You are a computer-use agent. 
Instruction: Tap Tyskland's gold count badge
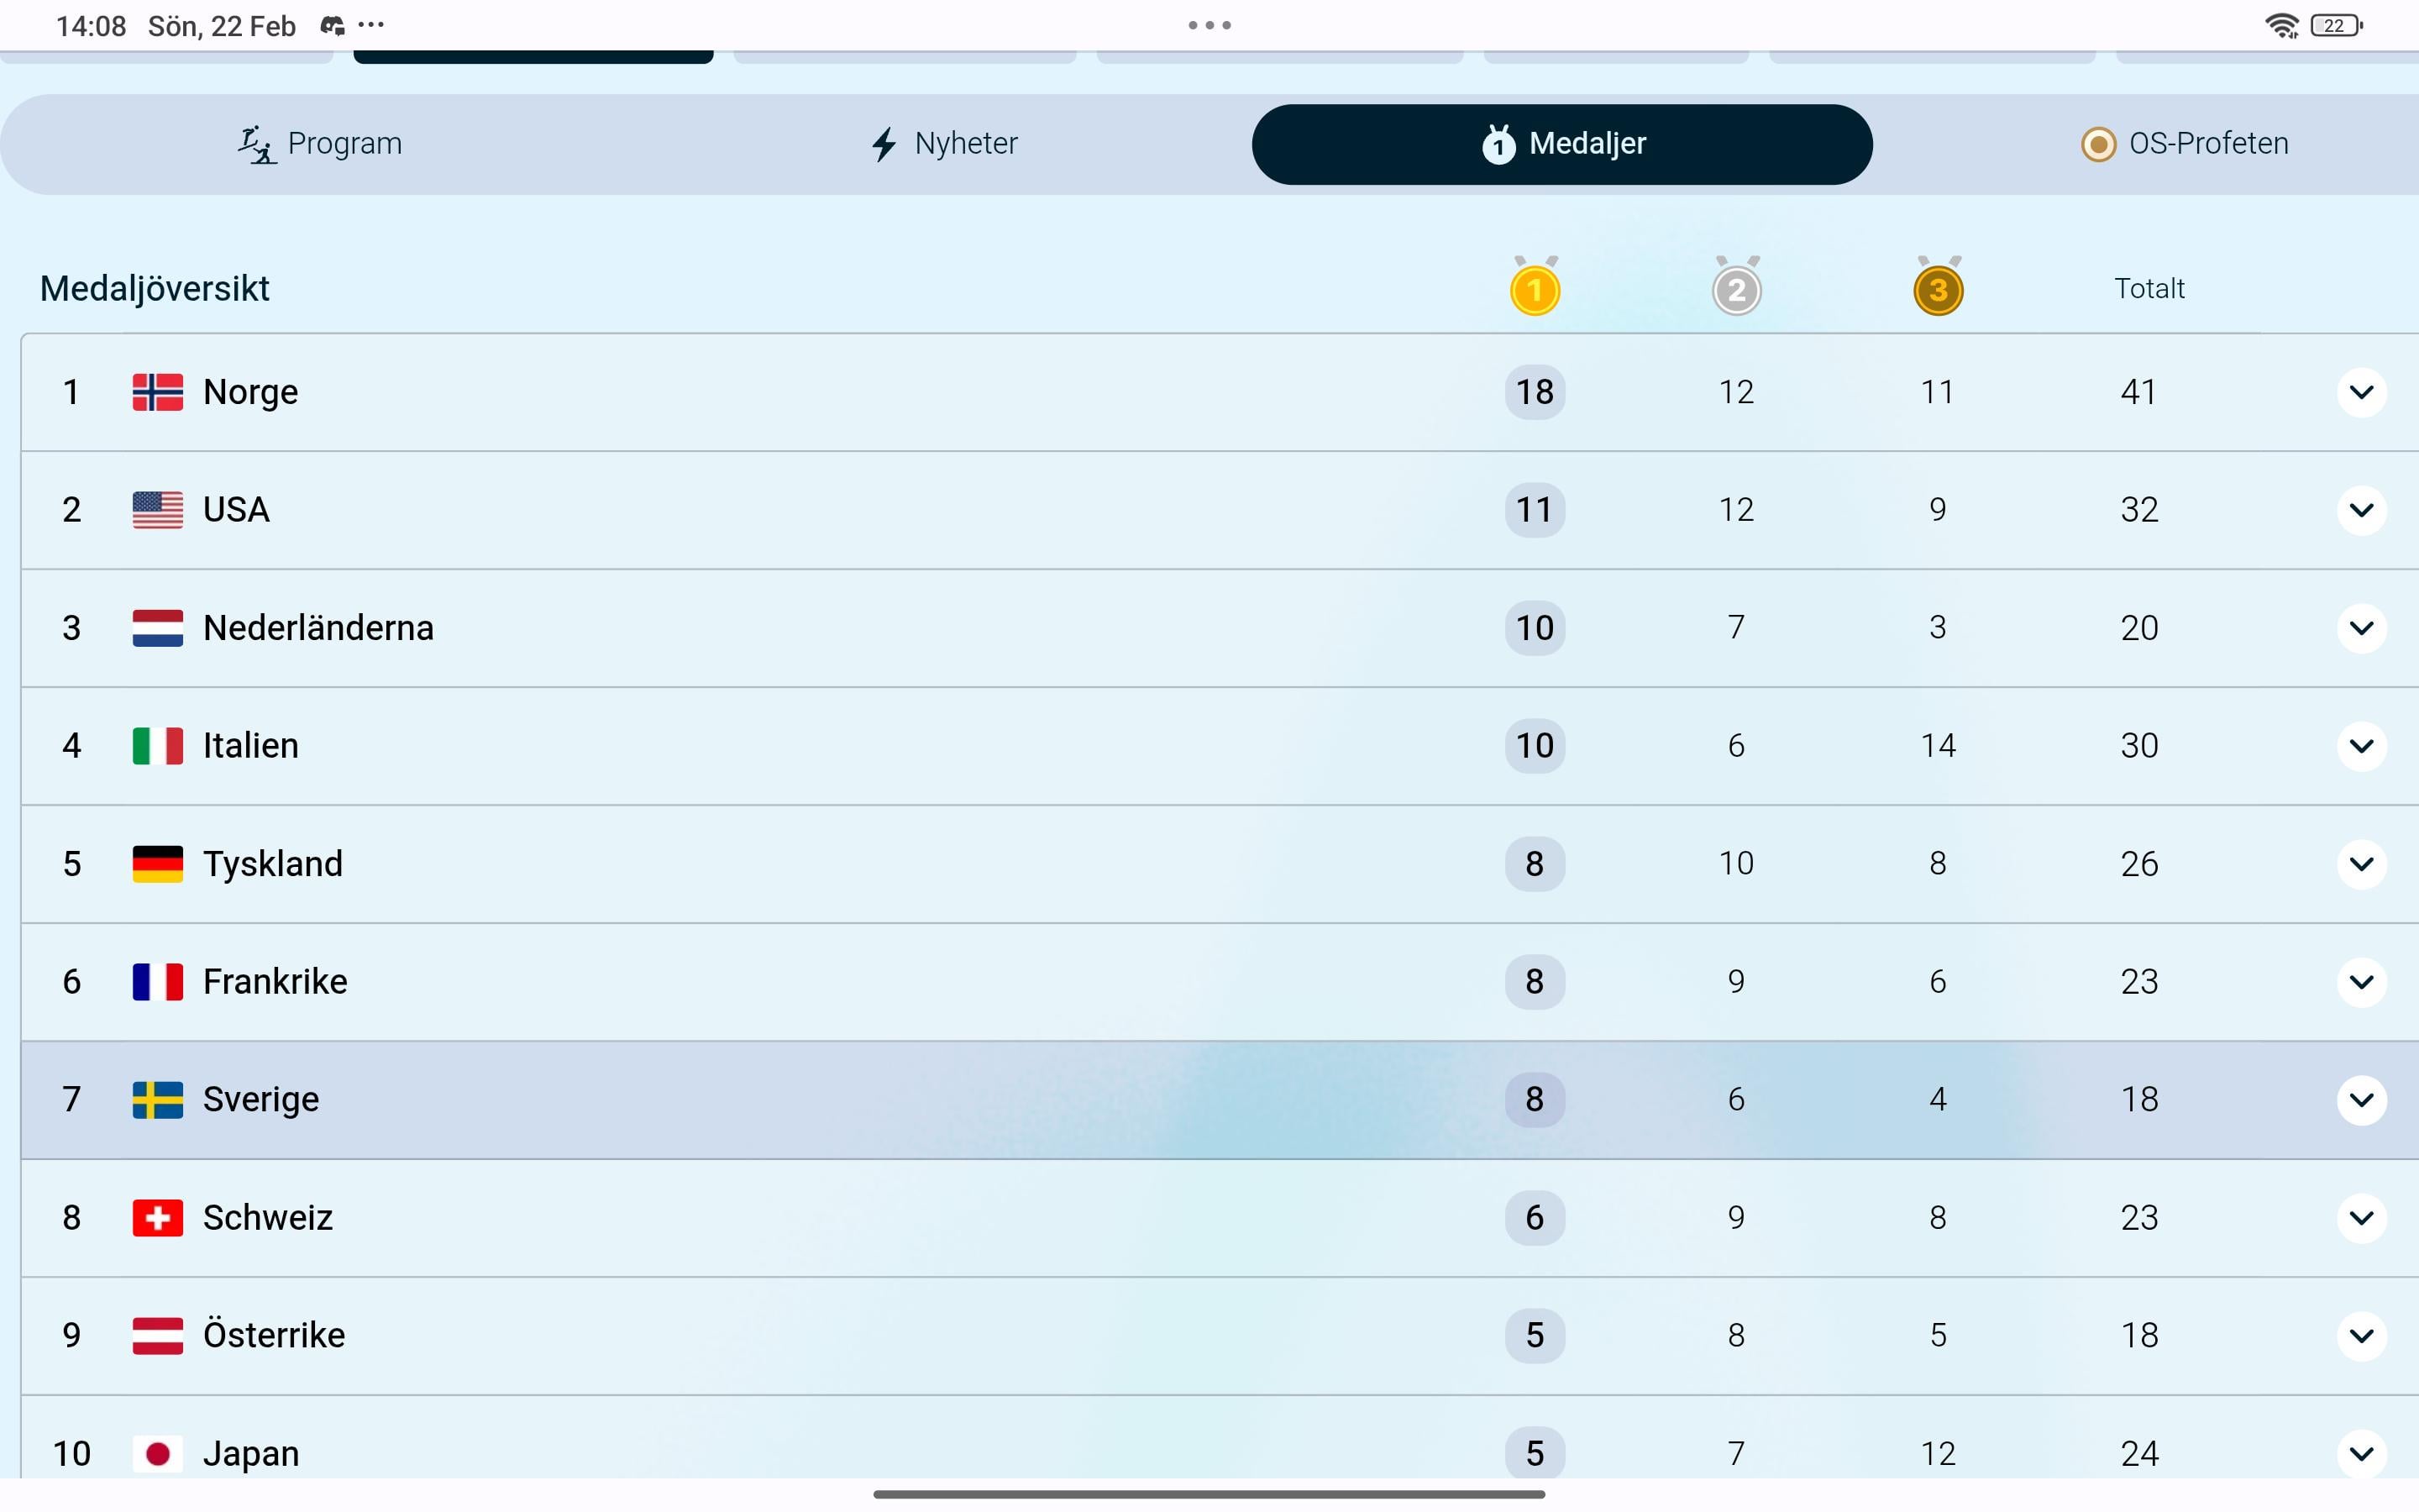point(1535,863)
